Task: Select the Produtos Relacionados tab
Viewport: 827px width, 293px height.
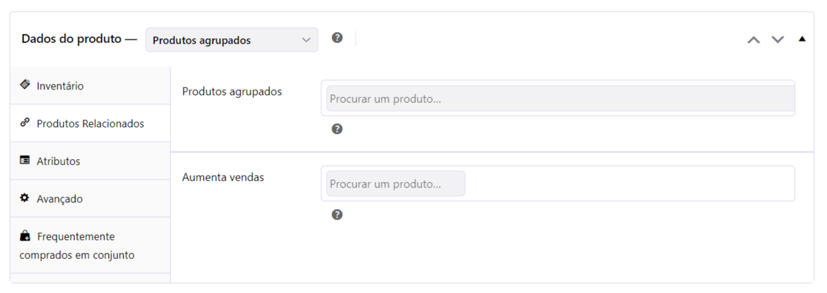Action: pyautogui.click(x=90, y=123)
